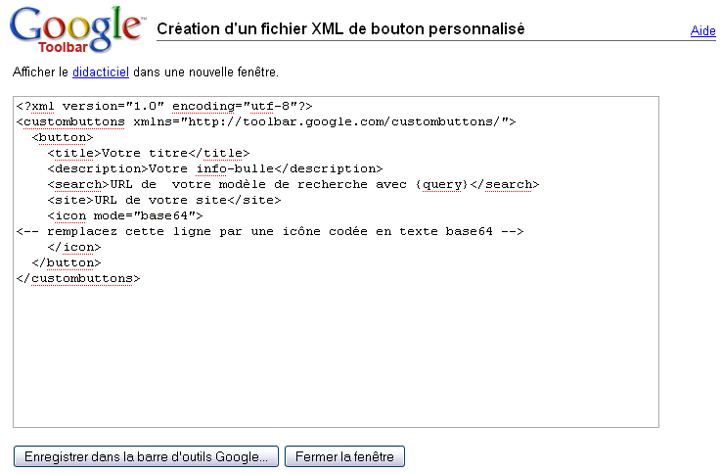The width and height of the screenshot is (722, 474).
Task: Click the closing custombuttons tag line
Action: pyautogui.click(x=78, y=278)
